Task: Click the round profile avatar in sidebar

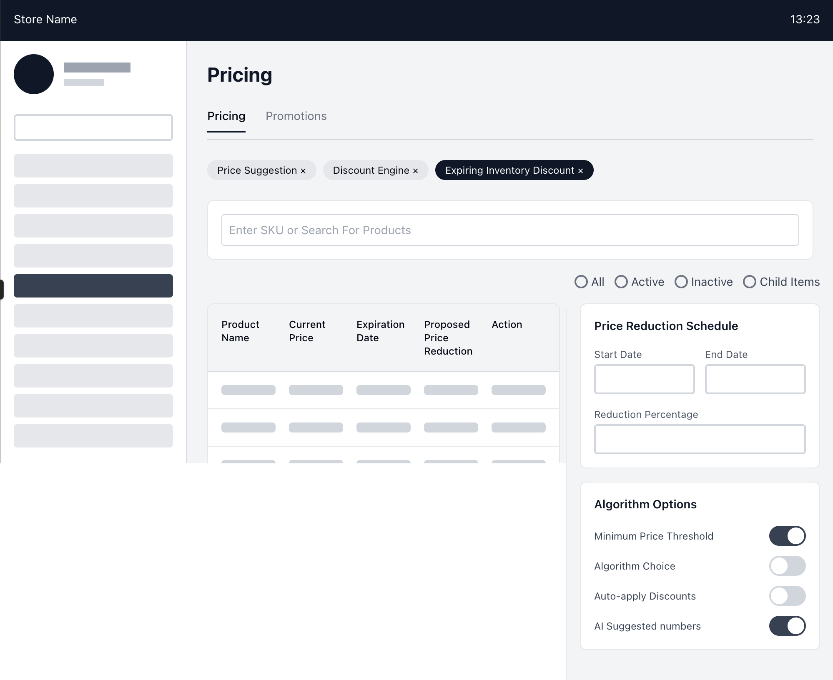Action: [34, 74]
